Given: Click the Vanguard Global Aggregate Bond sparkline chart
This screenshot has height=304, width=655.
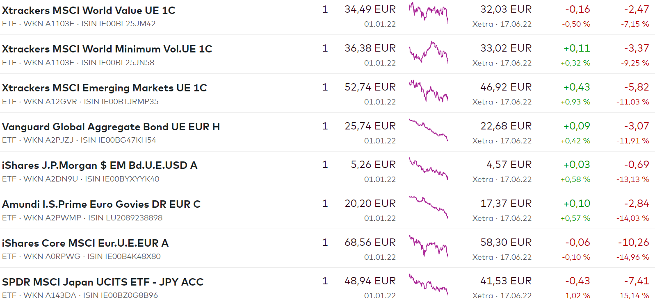Looking at the screenshot, I should coord(429,129).
